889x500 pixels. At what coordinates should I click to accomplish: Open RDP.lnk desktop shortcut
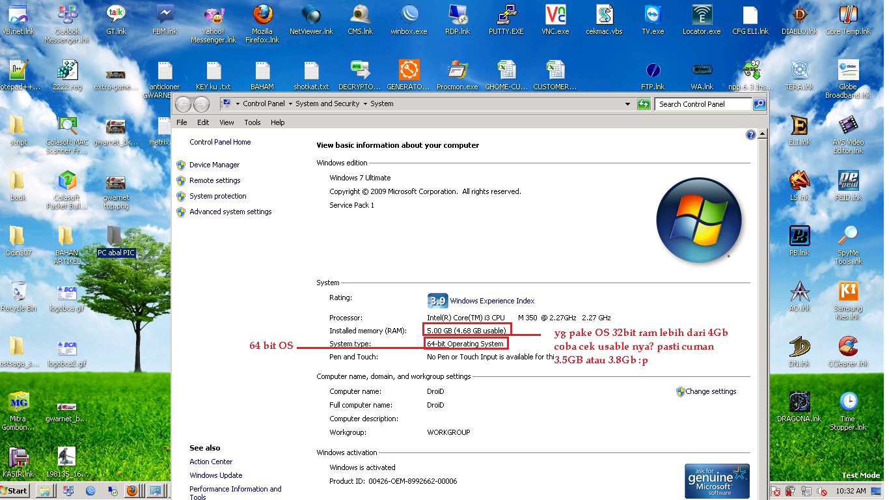click(x=458, y=20)
